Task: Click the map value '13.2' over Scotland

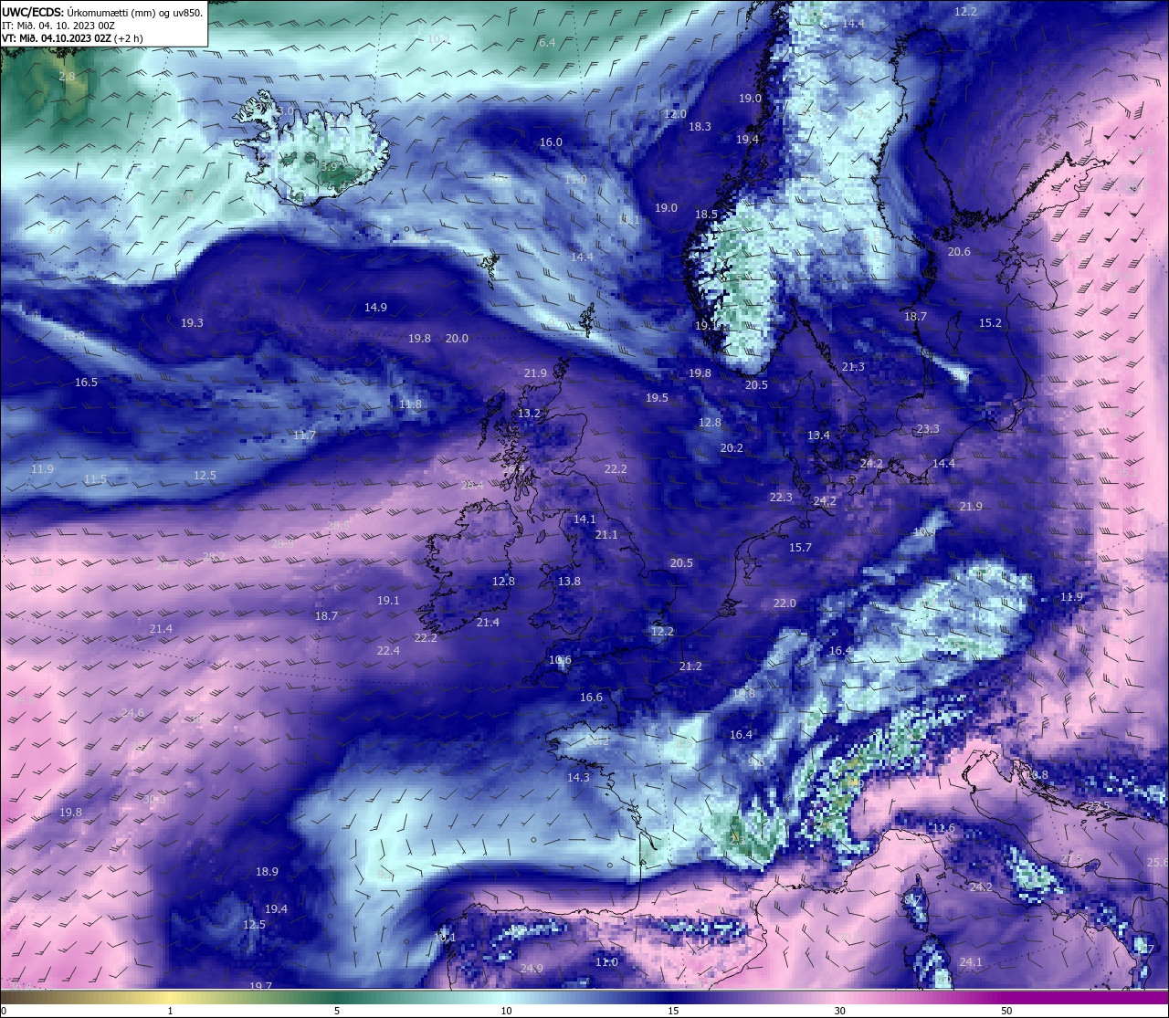Action: click(529, 414)
